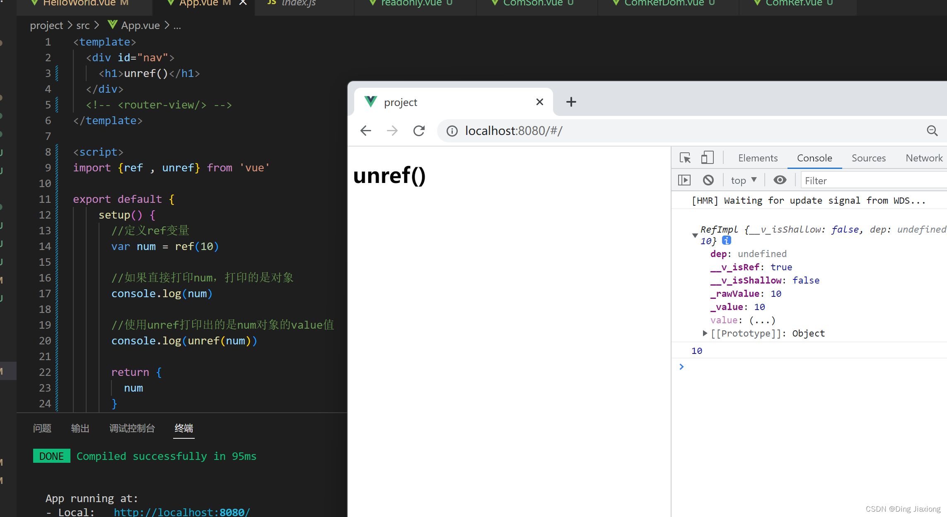Click the device toolbar toggle icon
The image size is (947, 517).
pos(706,158)
